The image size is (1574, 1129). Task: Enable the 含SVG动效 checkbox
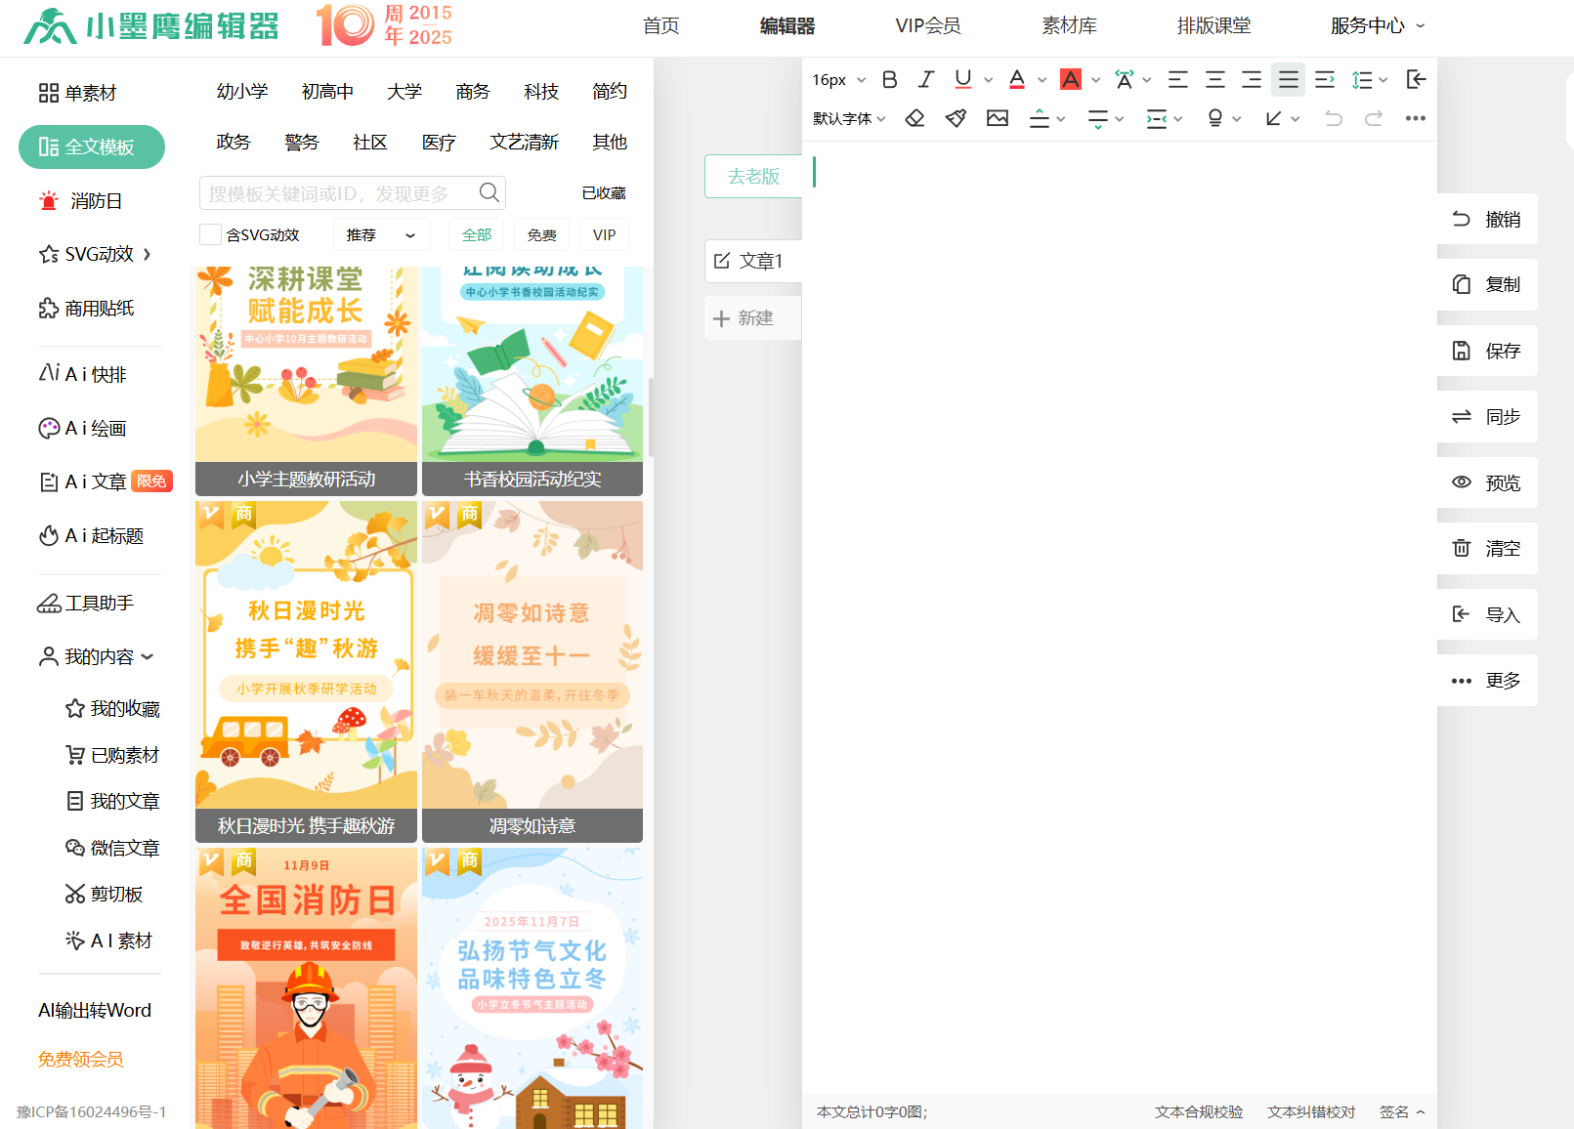click(210, 234)
